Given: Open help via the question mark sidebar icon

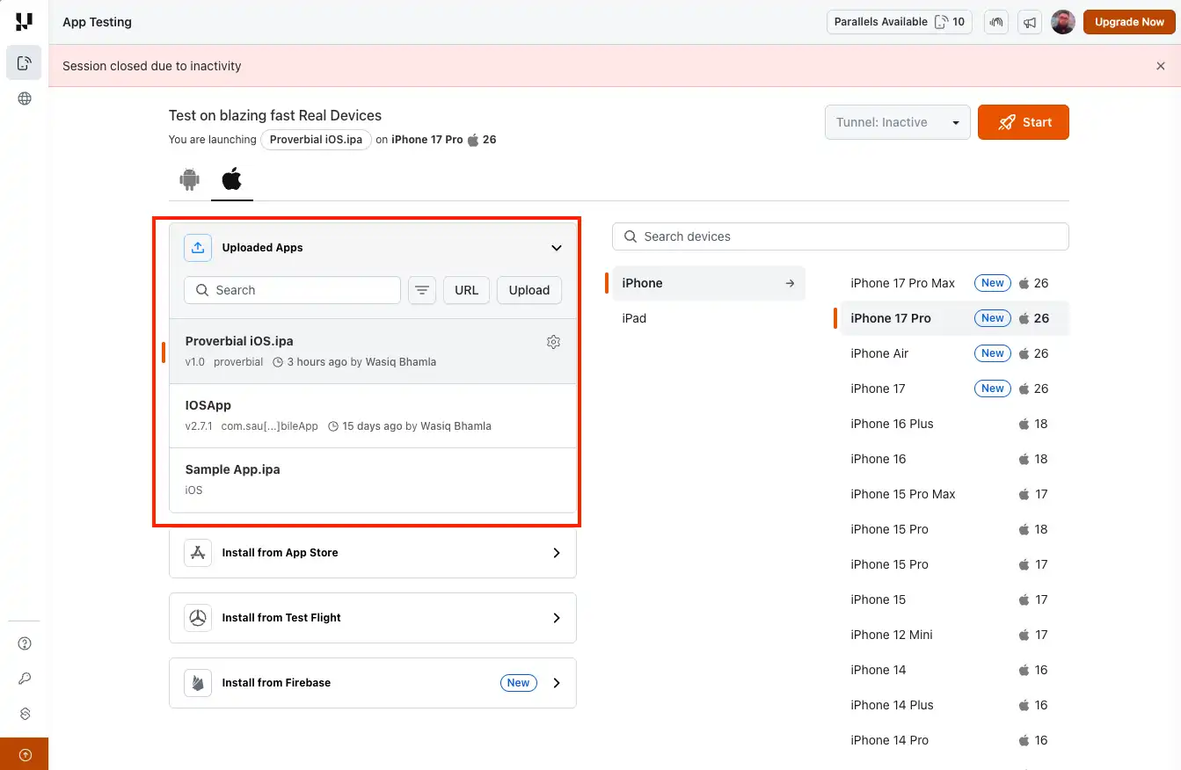Looking at the screenshot, I should (24, 643).
